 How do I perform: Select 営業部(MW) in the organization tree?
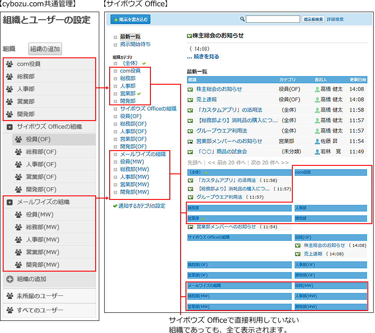pos(54,252)
